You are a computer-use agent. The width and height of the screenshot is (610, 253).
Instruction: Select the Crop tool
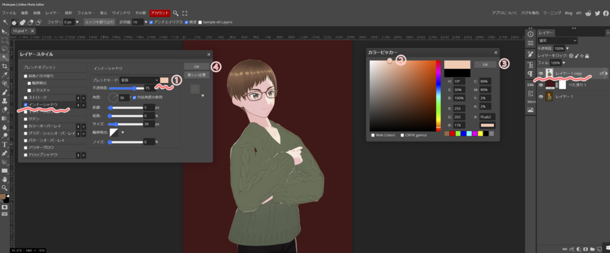[5, 66]
